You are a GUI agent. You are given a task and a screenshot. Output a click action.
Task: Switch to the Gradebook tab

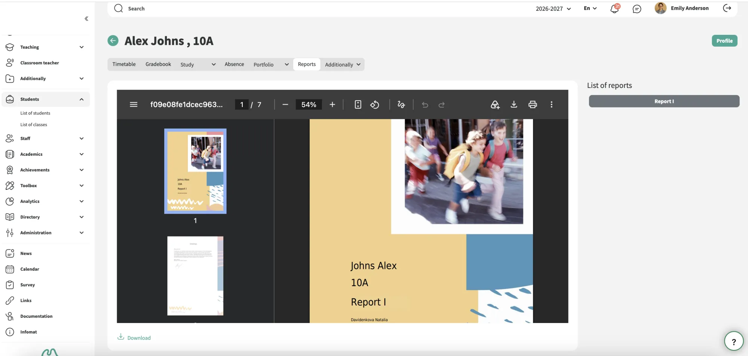tap(158, 64)
